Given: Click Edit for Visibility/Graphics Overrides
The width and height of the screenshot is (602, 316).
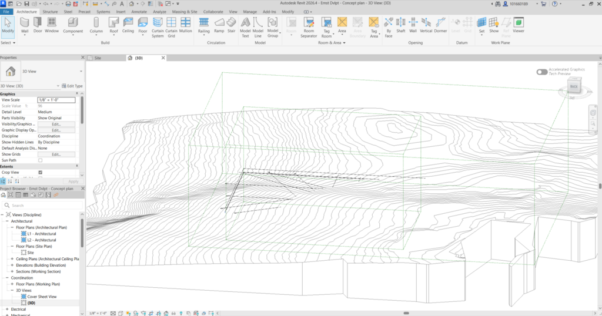Looking at the screenshot, I should coord(56,125).
